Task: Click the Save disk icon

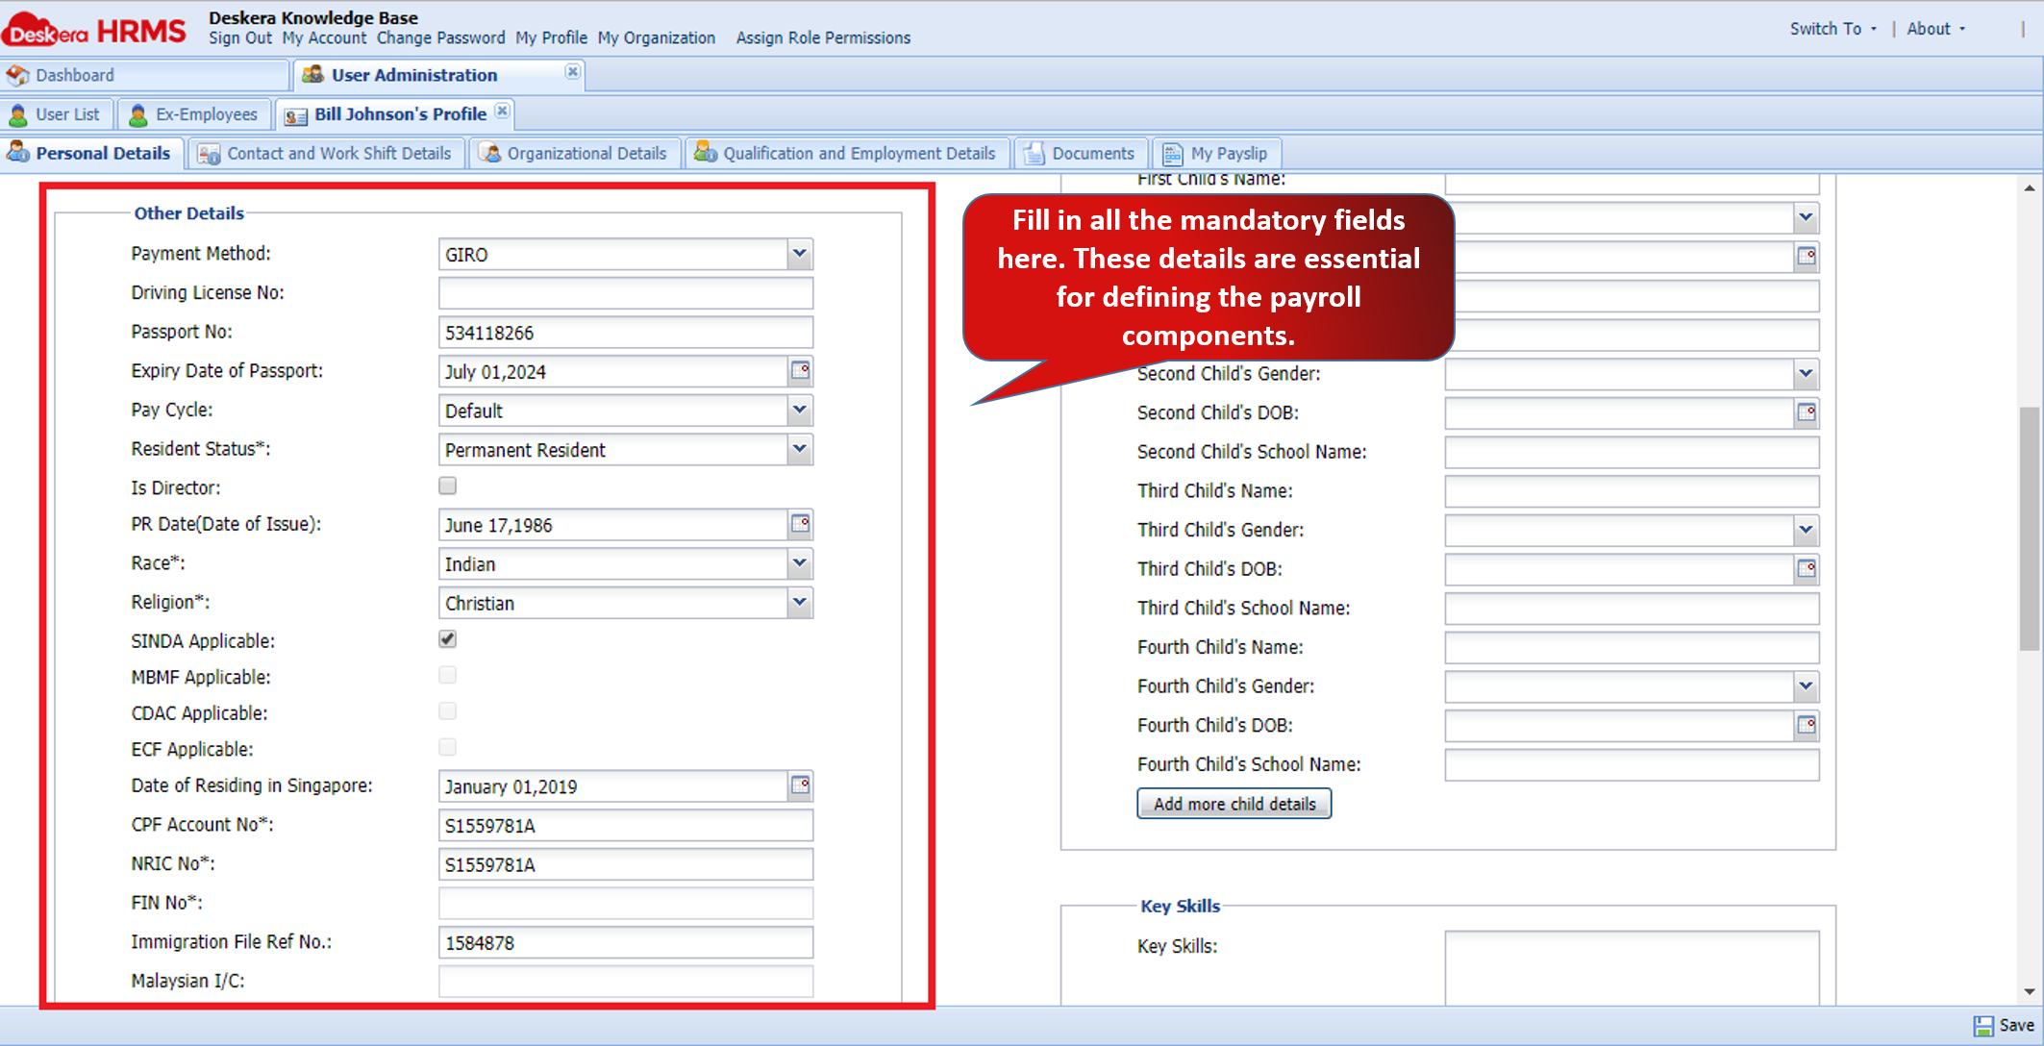Action: (x=1983, y=1026)
